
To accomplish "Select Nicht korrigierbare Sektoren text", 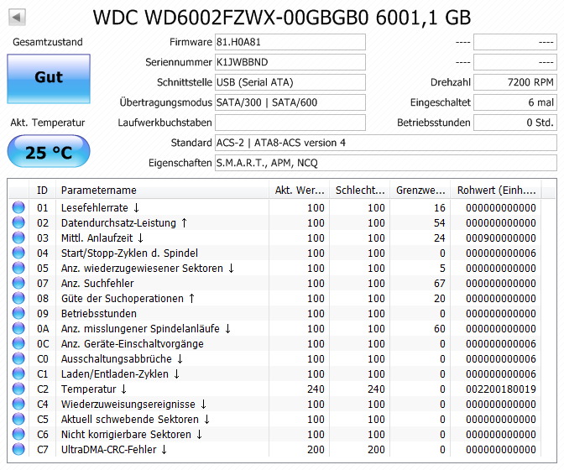I will [132, 435].
